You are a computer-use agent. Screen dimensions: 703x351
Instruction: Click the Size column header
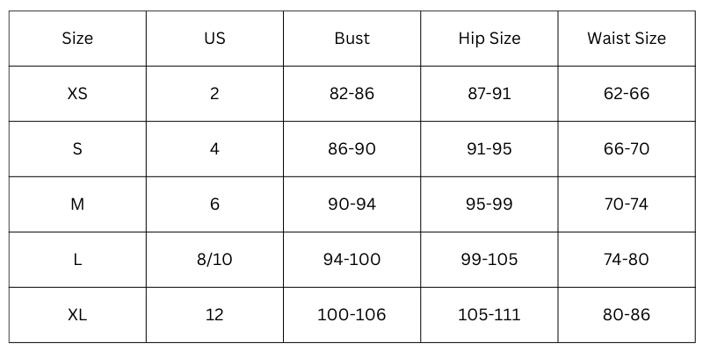click(77, 39)
